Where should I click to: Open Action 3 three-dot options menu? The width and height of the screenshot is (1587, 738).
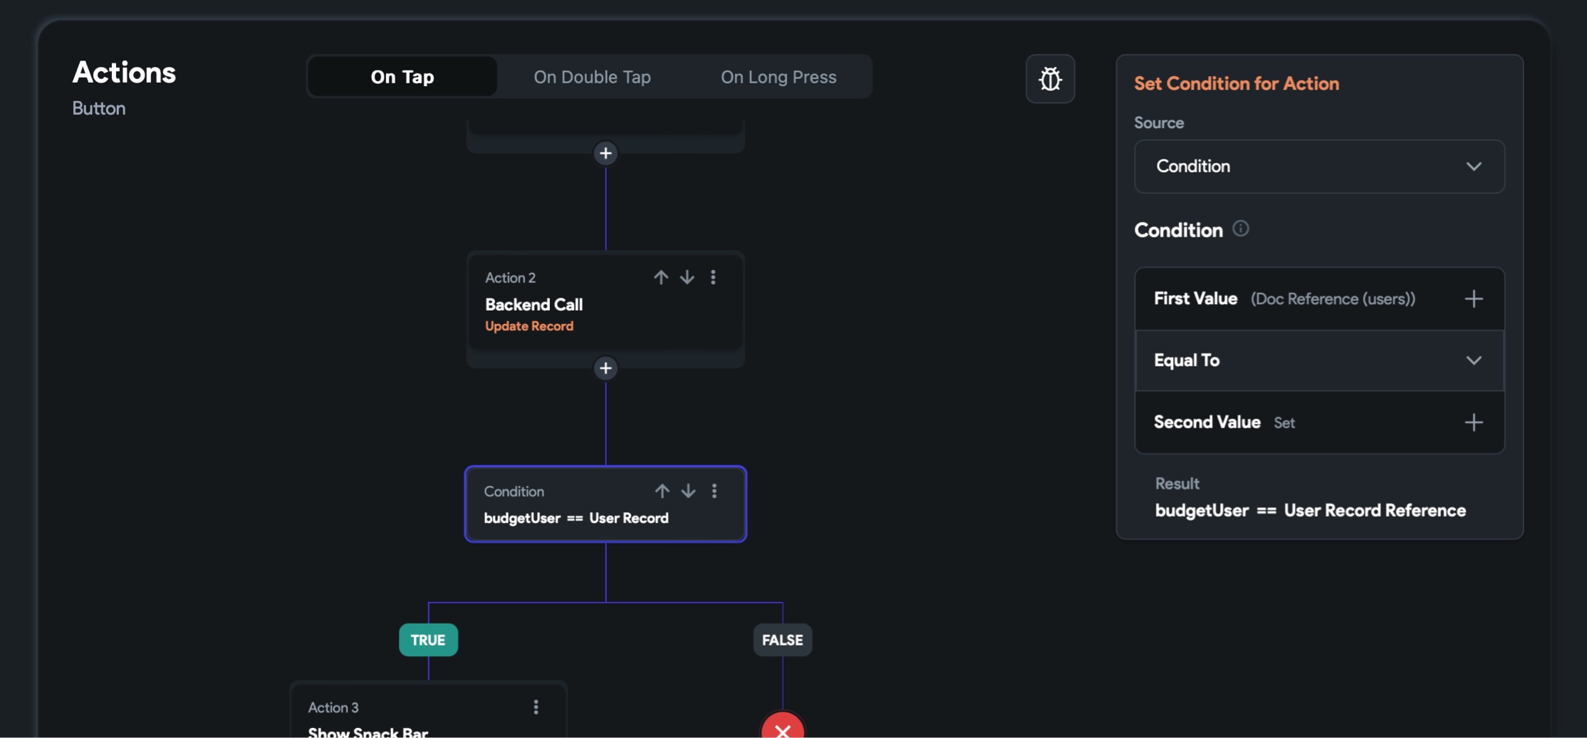click(x=536, y=707)
